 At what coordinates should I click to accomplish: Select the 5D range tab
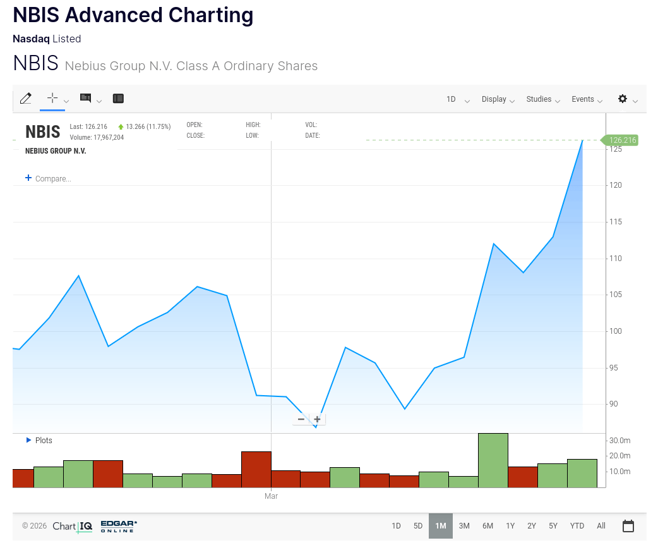tap(418, 526)
